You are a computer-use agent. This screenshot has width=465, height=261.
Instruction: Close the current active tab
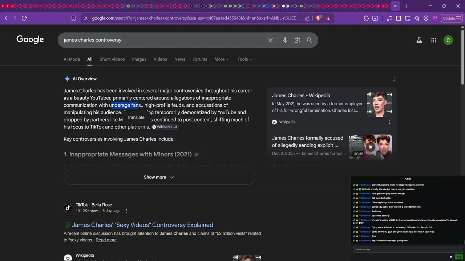click(x=395, y=6)
